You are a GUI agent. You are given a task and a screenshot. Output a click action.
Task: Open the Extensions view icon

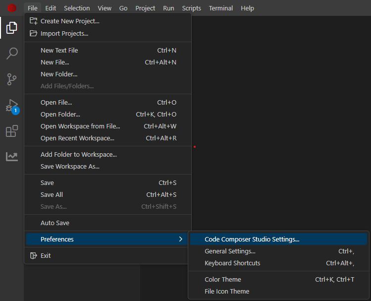11,131
